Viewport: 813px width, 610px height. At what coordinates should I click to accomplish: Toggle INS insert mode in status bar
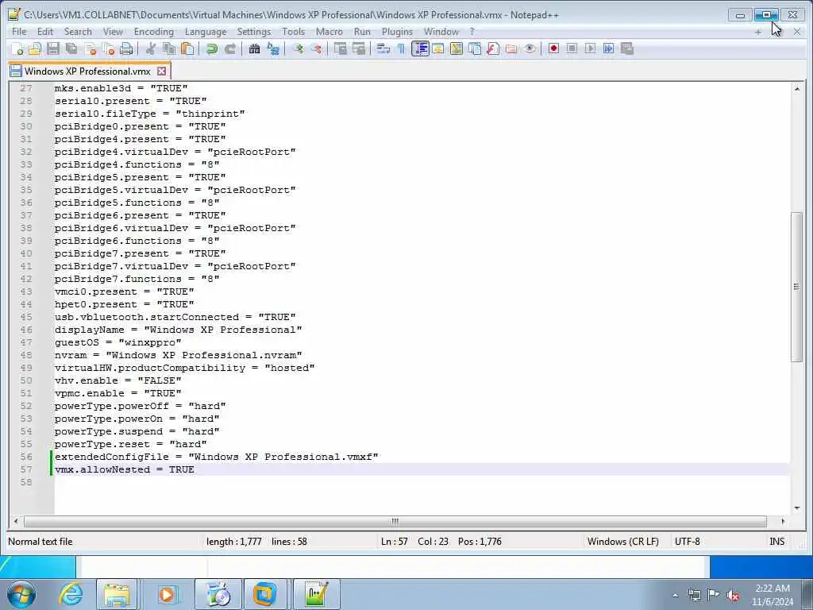point(776,542)
